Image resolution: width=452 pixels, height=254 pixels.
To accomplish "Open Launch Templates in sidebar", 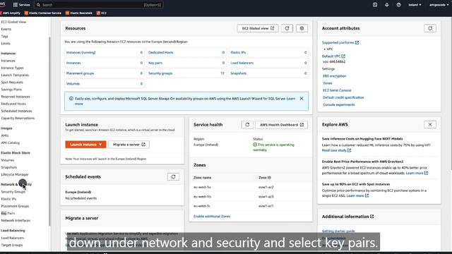I will coord(15,75).
